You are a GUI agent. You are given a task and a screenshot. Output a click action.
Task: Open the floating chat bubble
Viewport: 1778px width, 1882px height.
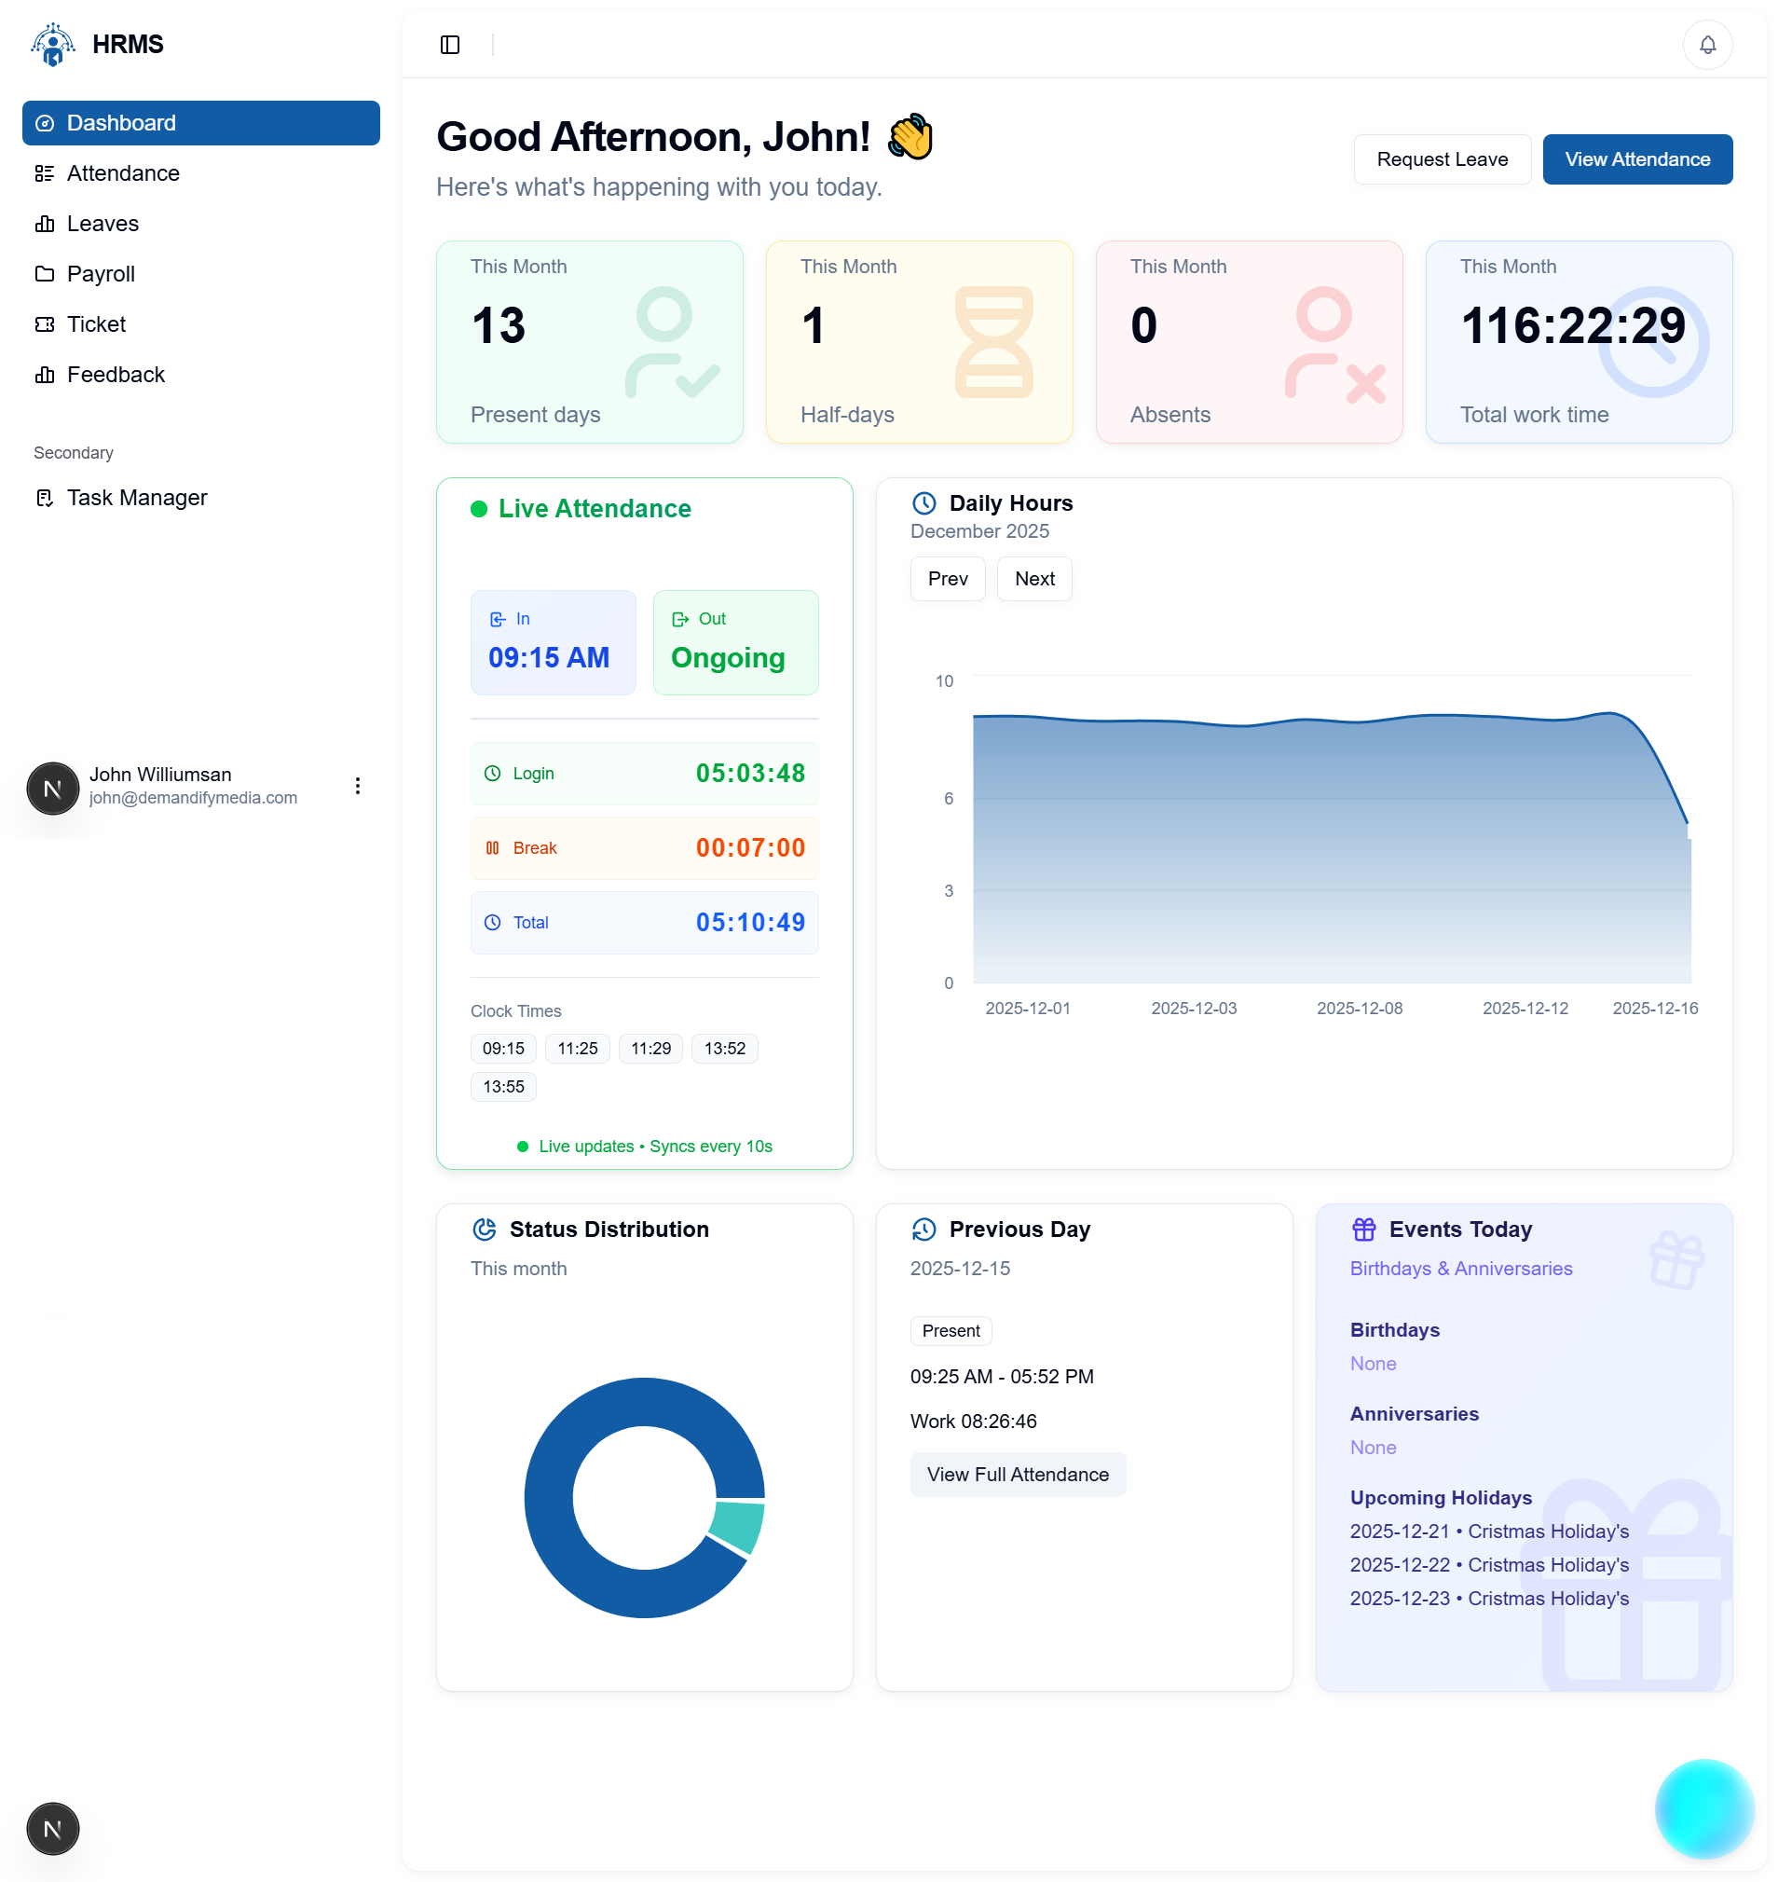[x=1704, y=1808]
